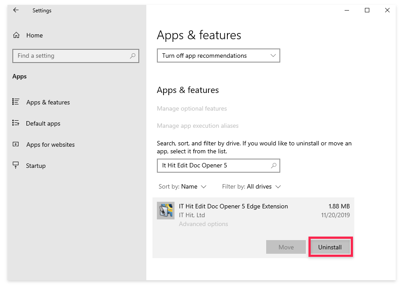
Task: Click the Startup sidebar icon
Action: tap(16, 165)
